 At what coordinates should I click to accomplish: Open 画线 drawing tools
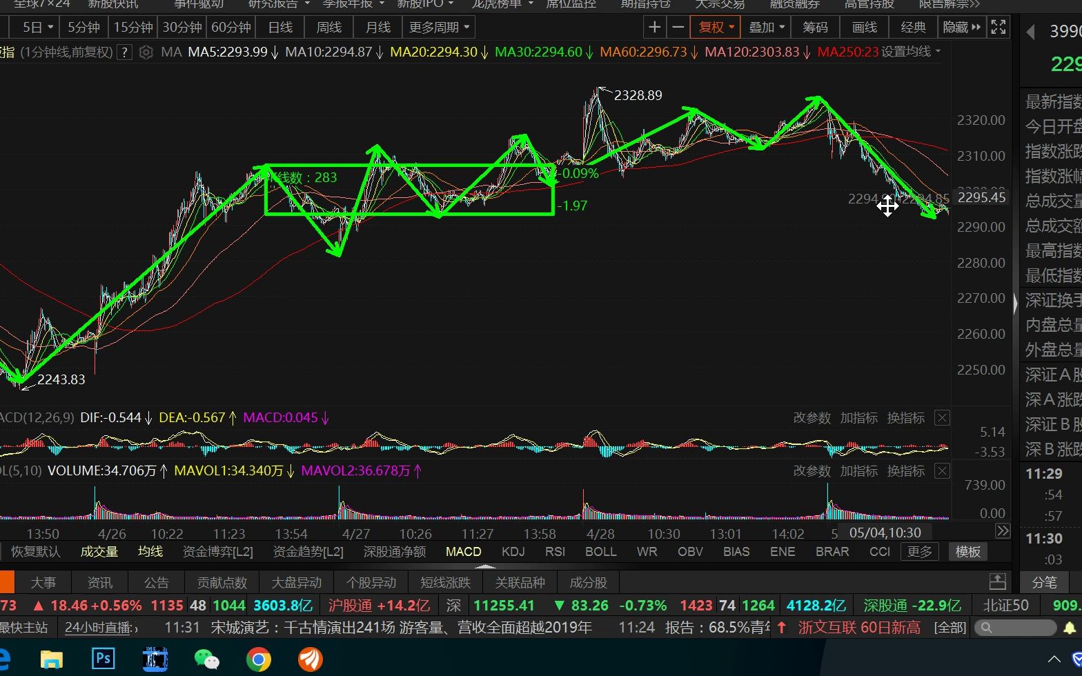coord(864,28)
